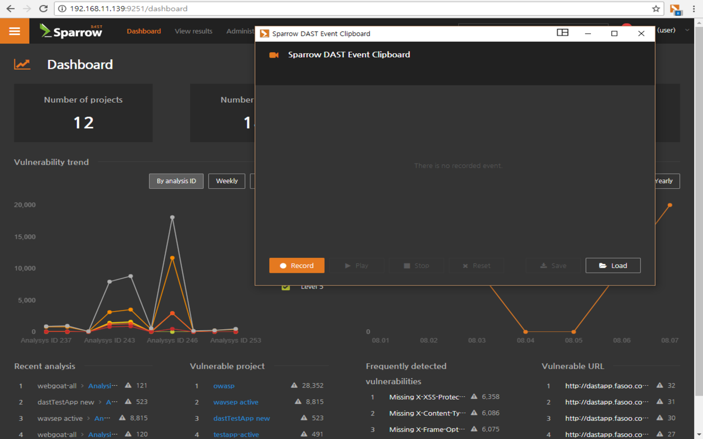Open the testapp-active project link
703x439 pixels.
coord(236,435)
